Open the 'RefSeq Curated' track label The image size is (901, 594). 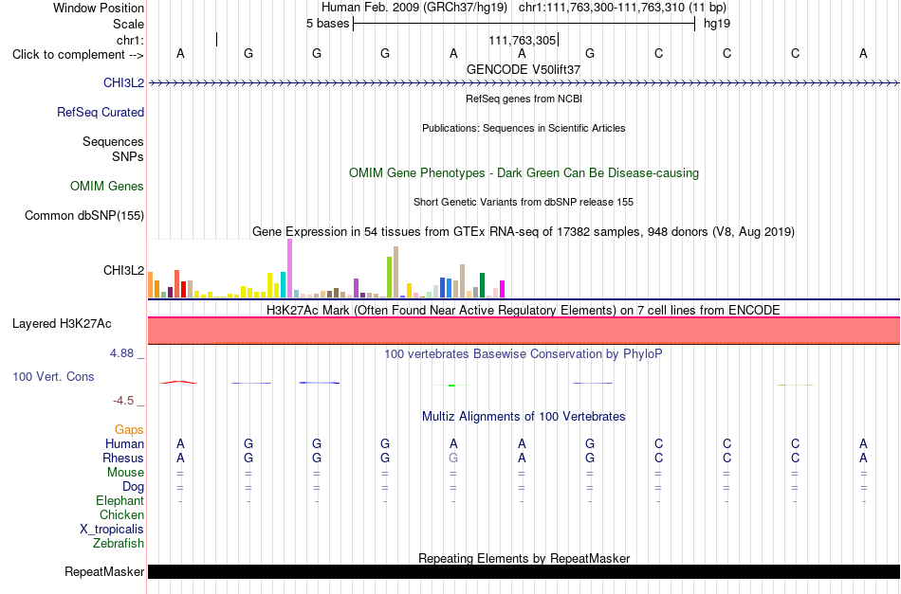tap(101, 112)
